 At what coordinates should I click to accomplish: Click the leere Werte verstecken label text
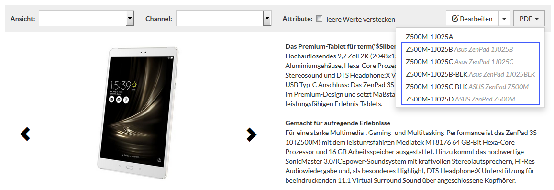click(361, 19)
